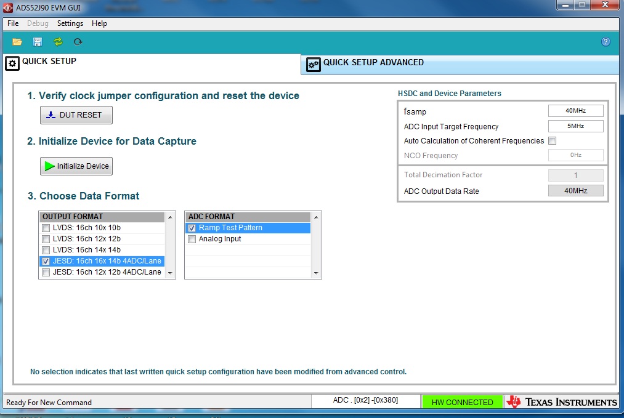624x418 pixels.
Task: Click the Total Decimation Factor value field
Action: point(575,175)
